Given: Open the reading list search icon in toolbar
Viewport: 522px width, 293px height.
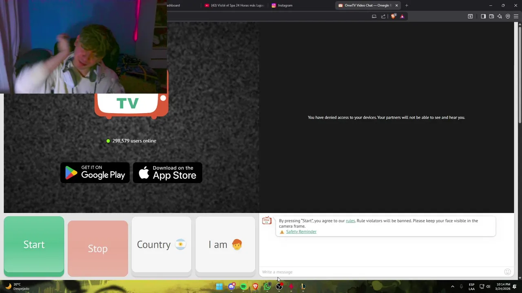Looking at the screenshot, I should (x=470, y=16).
